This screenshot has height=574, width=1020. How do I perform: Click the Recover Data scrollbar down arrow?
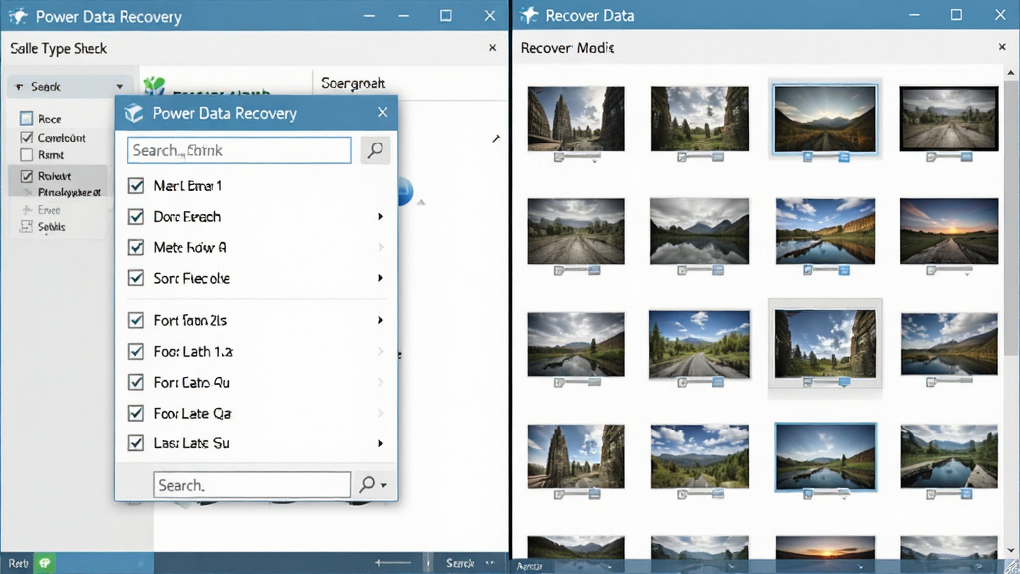pos(1010,550)
